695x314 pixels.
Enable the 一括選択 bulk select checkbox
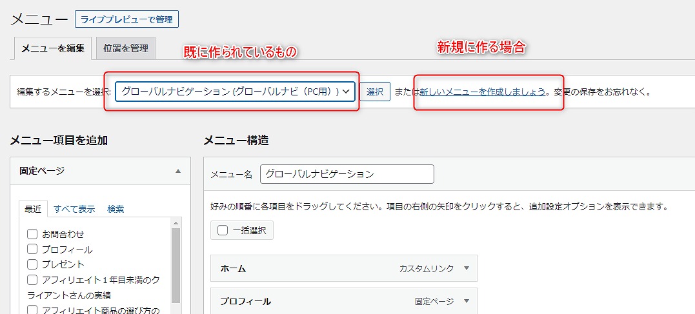[x=223, y=230]
